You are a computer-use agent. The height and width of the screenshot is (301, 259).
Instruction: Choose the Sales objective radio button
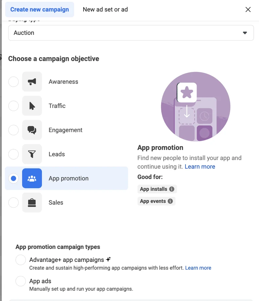pyautogui.click(x=14, y=203)
